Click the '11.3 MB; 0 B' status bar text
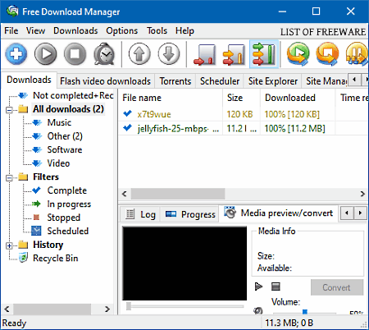The height and width of the screenshot is (330, 369). 289,323
